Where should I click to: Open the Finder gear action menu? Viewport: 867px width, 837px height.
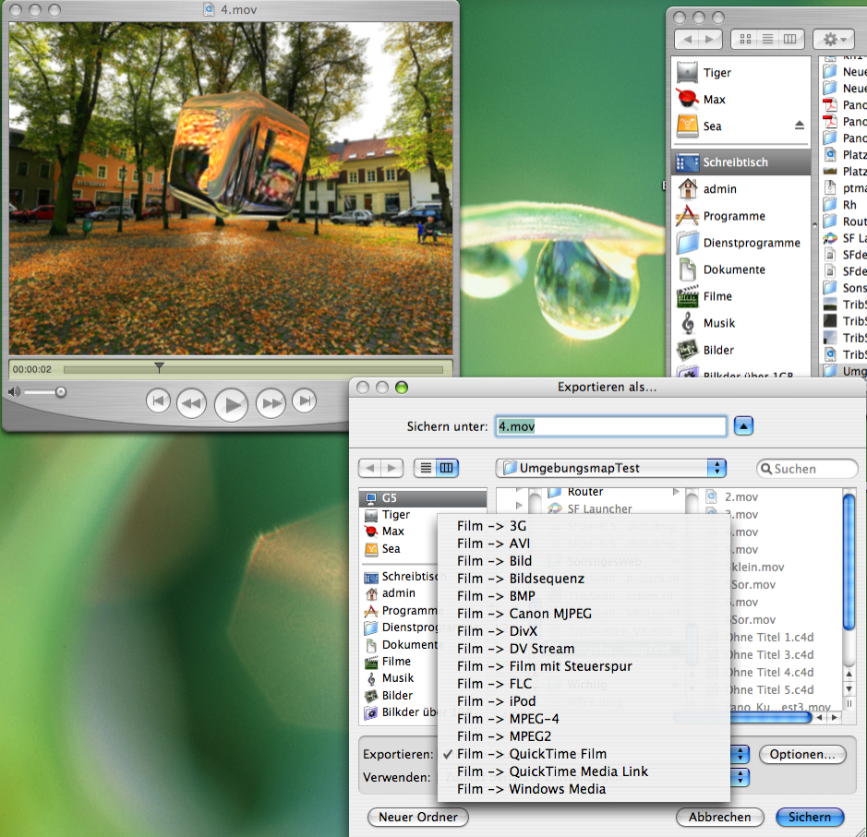pos(833,40)
